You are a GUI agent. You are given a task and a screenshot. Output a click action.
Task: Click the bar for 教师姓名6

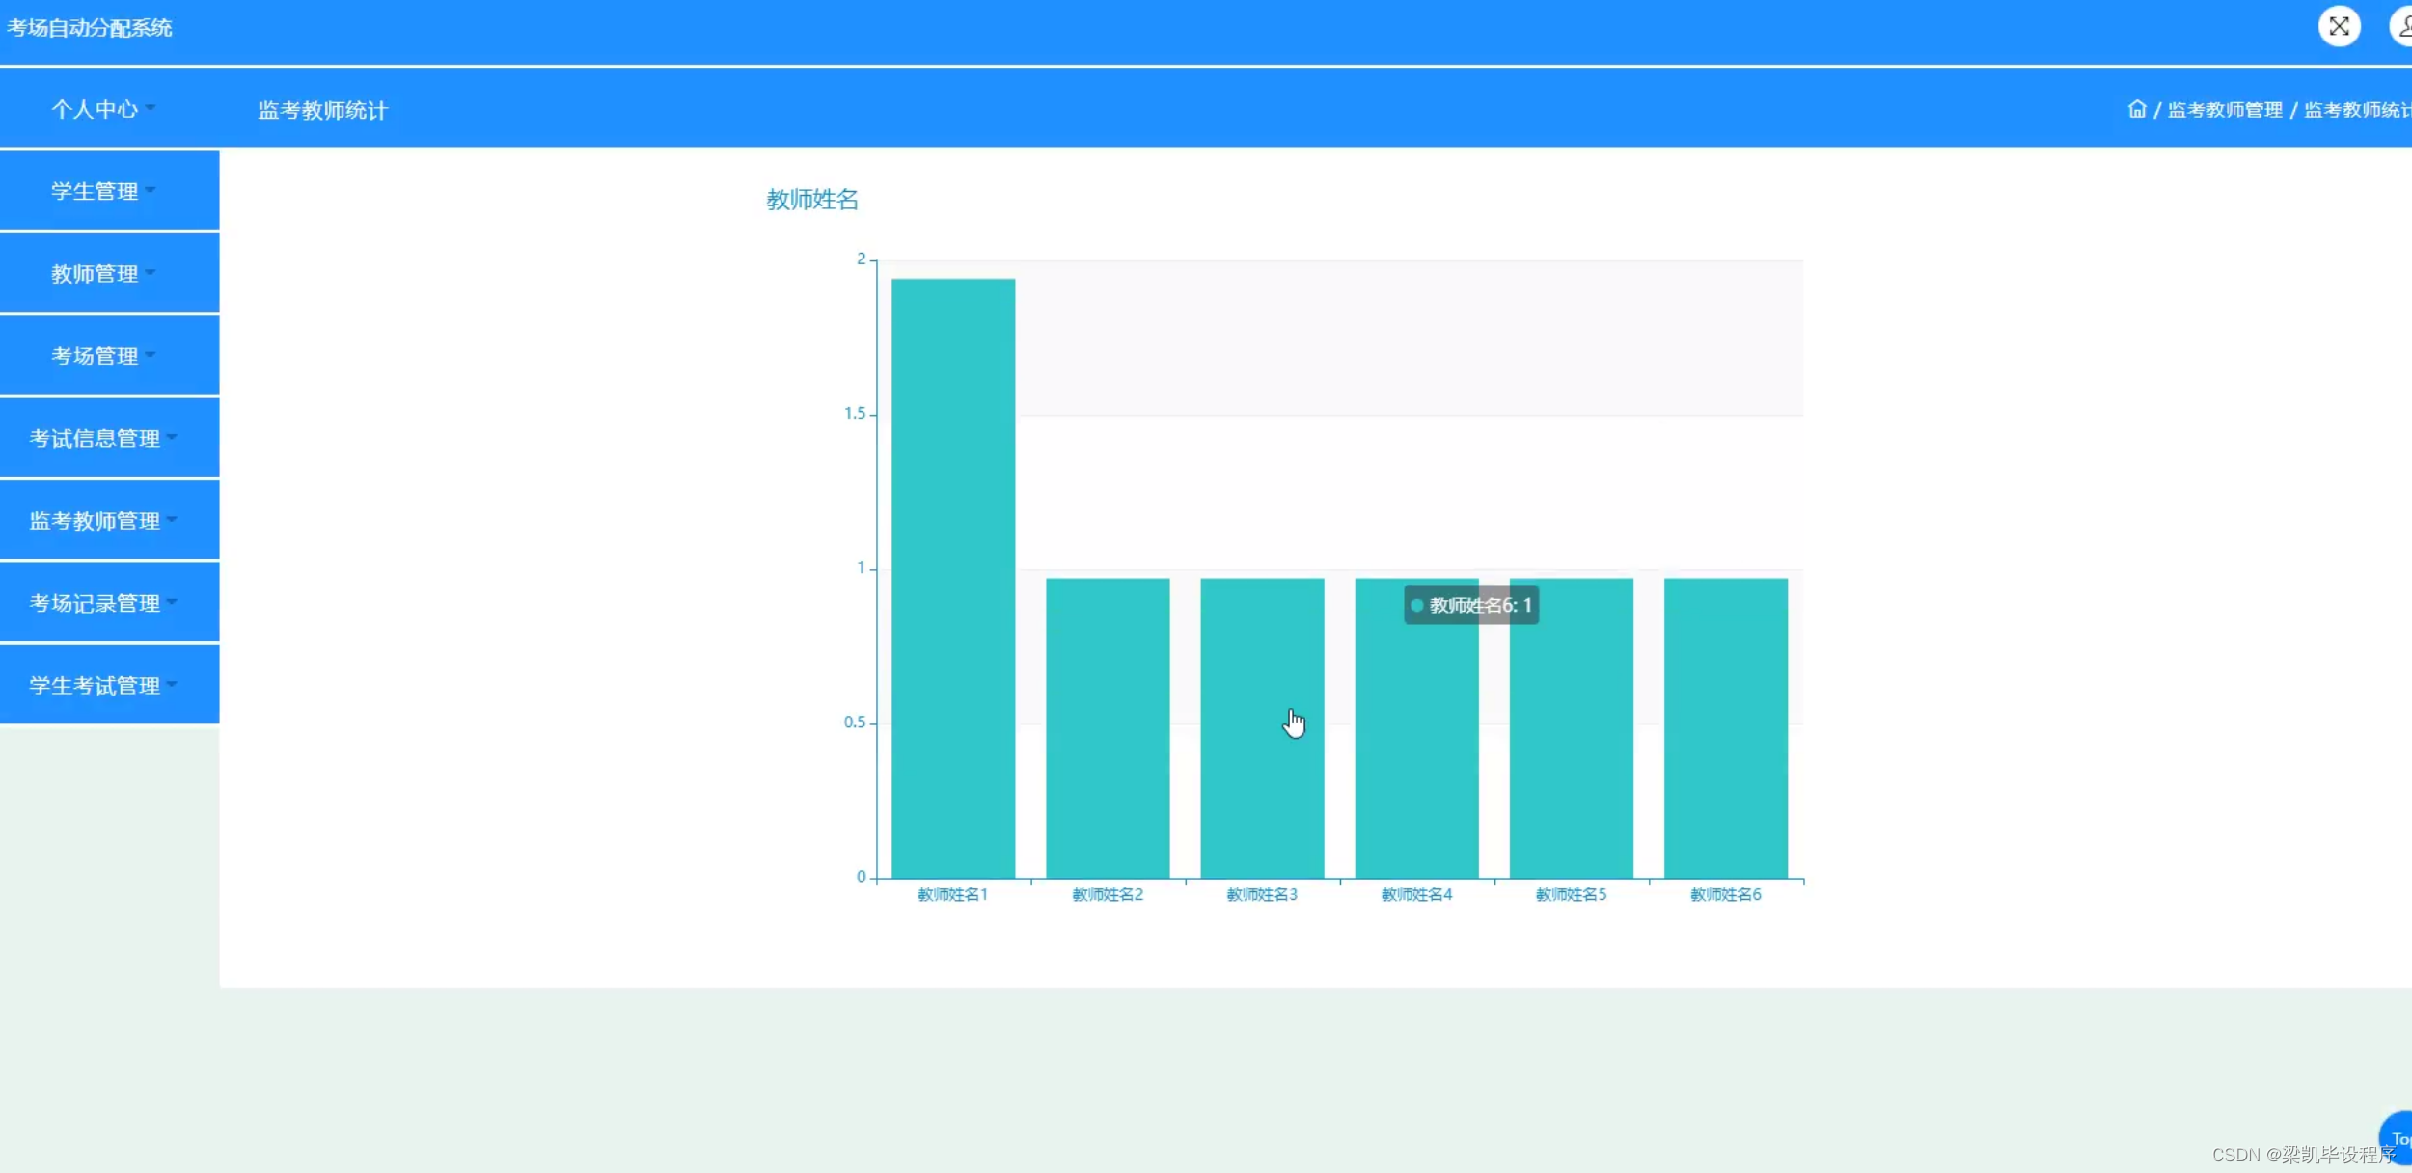[1725, 728]
